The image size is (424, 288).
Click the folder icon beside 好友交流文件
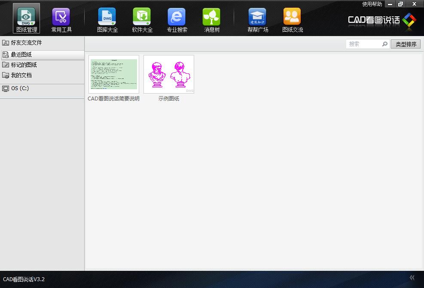6,42
